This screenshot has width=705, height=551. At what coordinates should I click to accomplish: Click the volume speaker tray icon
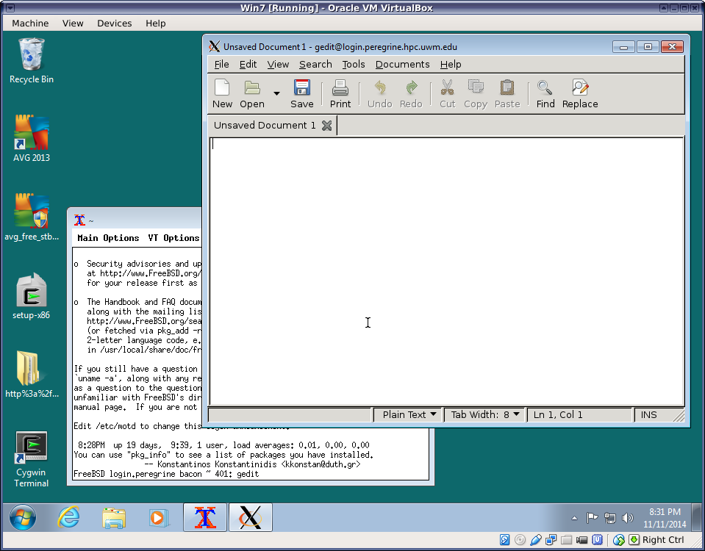(x=627, y=518)
